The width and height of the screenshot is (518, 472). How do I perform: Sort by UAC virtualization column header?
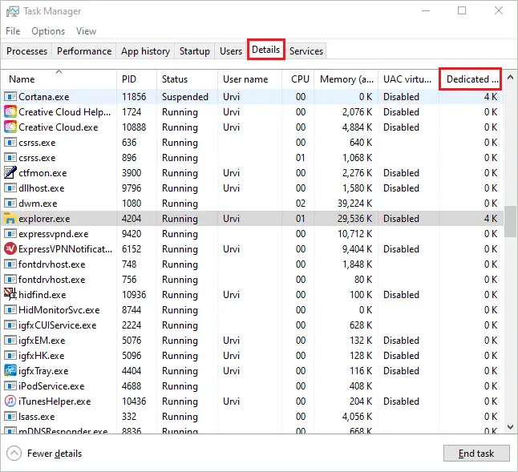(408, 79)
